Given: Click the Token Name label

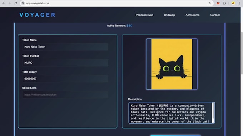Looking at the screenshot, I should pos(29,40).
